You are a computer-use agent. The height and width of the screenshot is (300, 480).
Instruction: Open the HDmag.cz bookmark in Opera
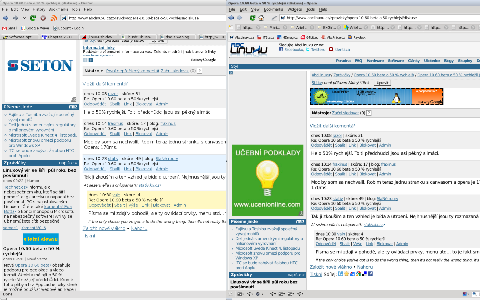[x=287, y=37]
